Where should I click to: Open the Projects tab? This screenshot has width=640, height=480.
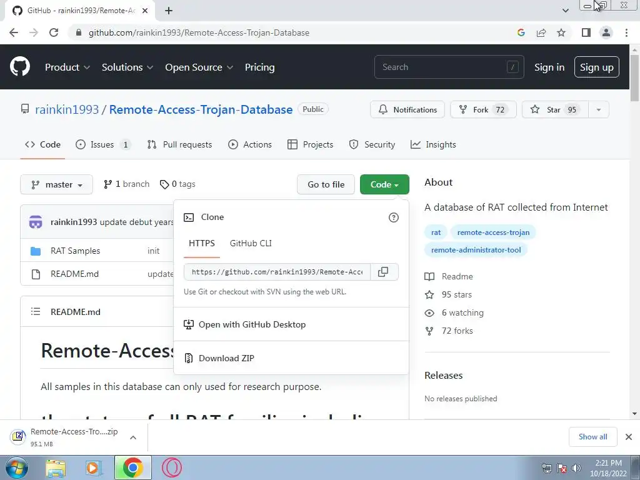310,144
